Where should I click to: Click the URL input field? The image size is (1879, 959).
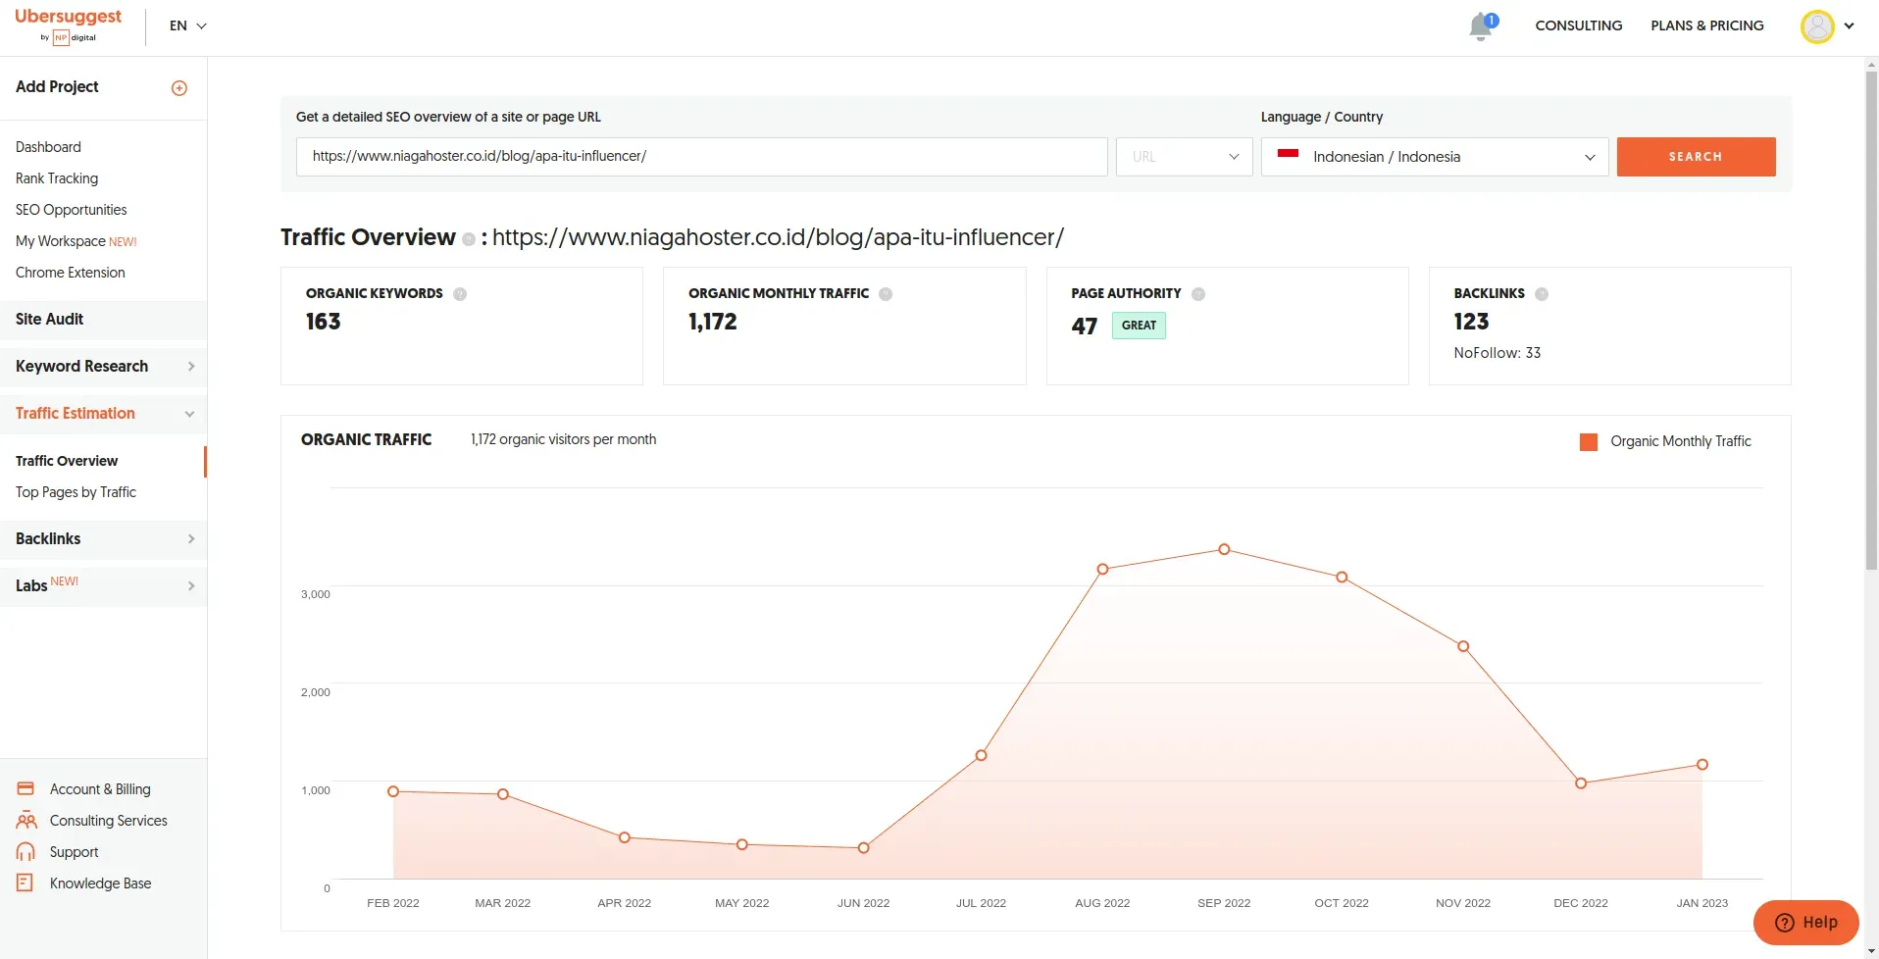pyautogui.click(x=701, y=157)
